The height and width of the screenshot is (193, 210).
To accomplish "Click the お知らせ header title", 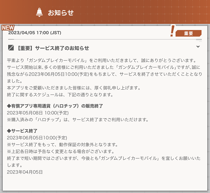I will click(61, 13).
